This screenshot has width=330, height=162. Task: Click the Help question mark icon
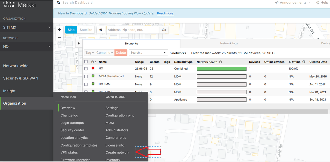tap(318, 3)
